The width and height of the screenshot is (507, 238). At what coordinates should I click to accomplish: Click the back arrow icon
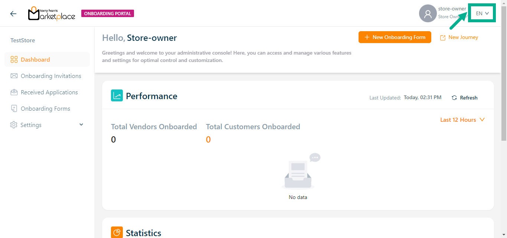[13, 14]
